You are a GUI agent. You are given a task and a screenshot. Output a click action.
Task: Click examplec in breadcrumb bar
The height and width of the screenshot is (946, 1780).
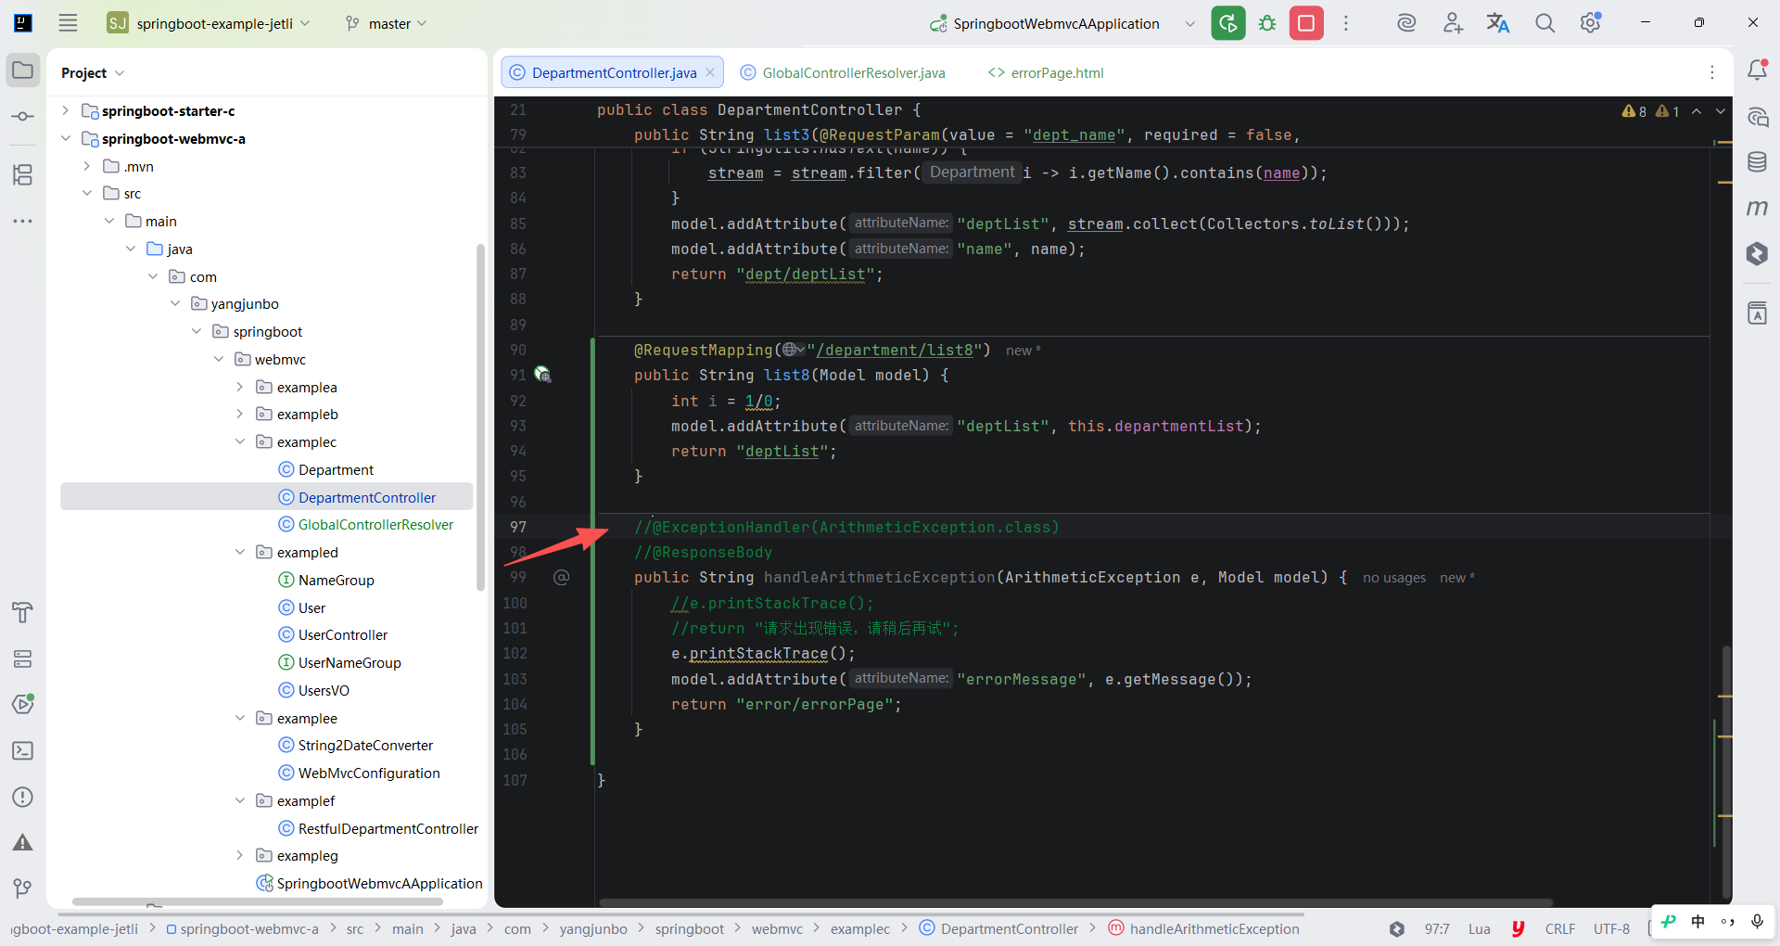[859, 928]
